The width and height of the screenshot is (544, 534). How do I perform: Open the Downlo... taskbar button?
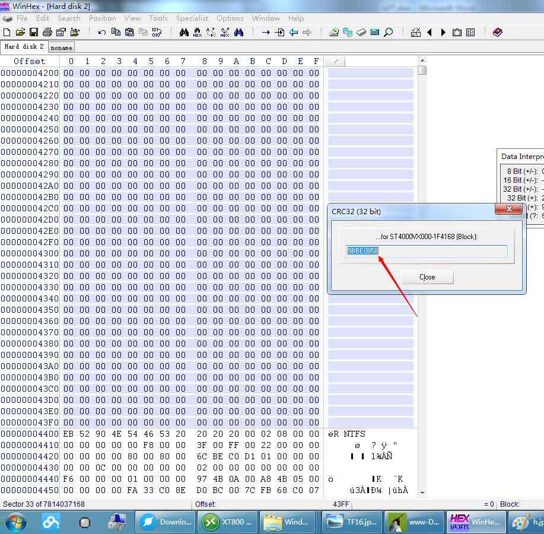[165, 522]
